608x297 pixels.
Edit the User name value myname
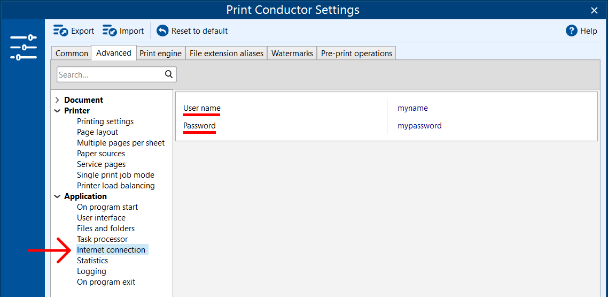pyautogui.click(x=412, y=108)
